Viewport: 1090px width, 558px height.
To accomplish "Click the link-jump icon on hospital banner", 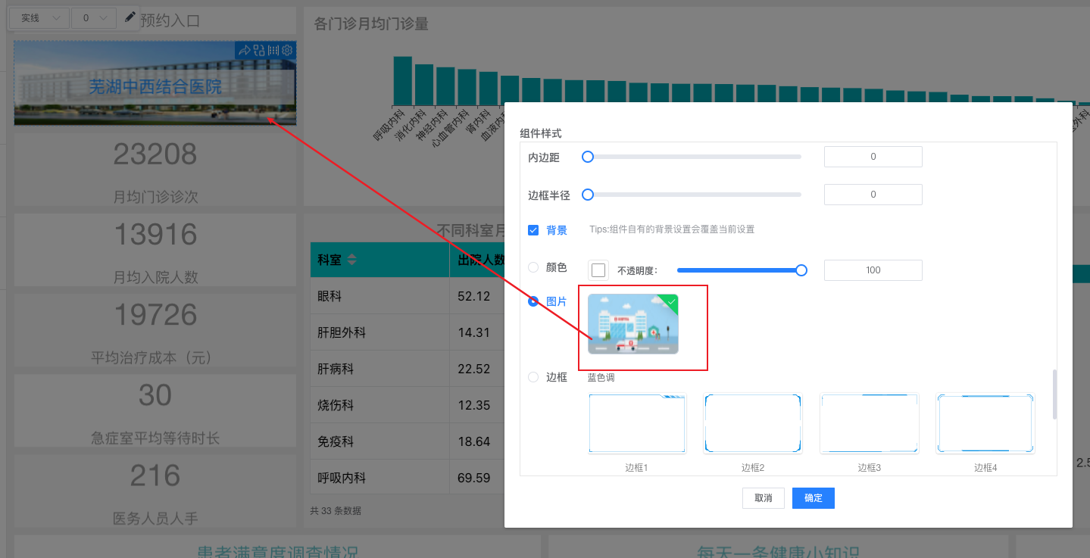I will [x=259, y=50].
